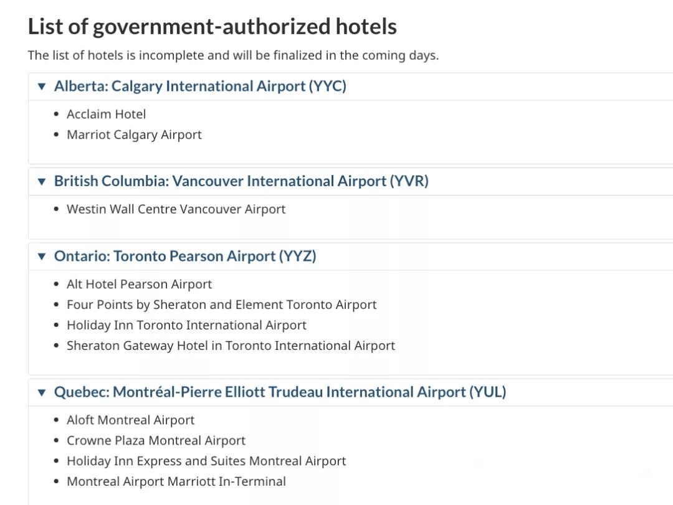This screenshot has height=505, width=673.
Task: Click British Columbia: Vancouver International Airport heading
Action: 241,181
